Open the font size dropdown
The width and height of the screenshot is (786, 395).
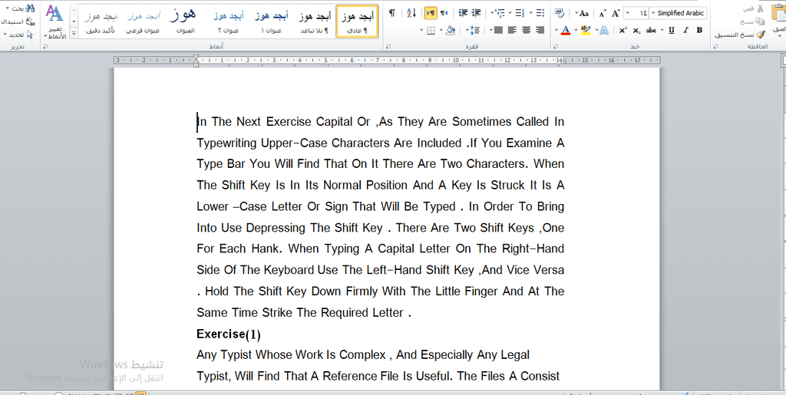coord(629,13)
